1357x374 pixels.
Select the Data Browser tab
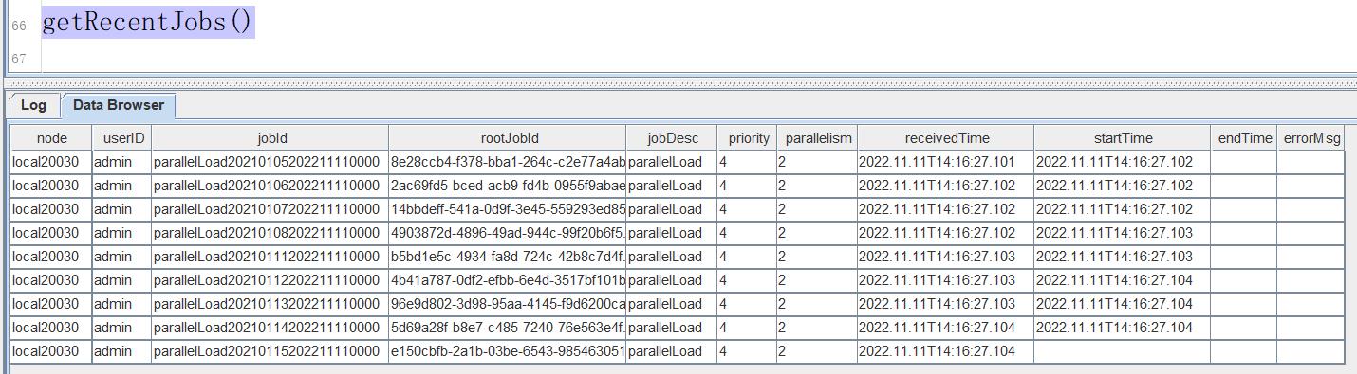119,105
